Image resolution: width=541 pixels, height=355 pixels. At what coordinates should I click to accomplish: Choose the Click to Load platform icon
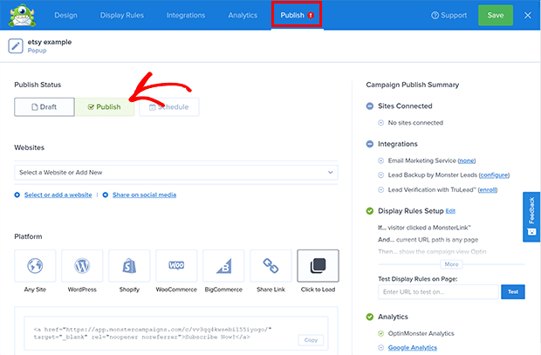pyautogui.click(x=318, y=266)
